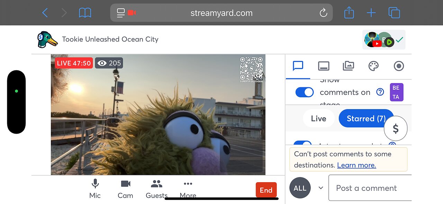Open the Comments panel tab icon
443x204 pixels.
[298, 66]
